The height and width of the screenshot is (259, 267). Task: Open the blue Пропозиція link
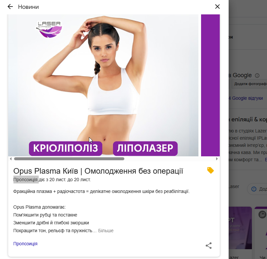tap(25, 244)
